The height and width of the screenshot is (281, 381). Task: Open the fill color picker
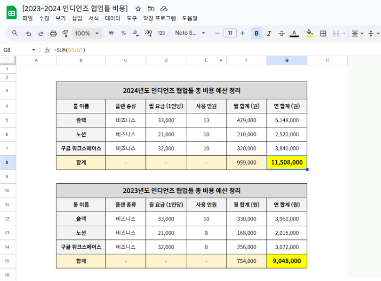(310, 33)
